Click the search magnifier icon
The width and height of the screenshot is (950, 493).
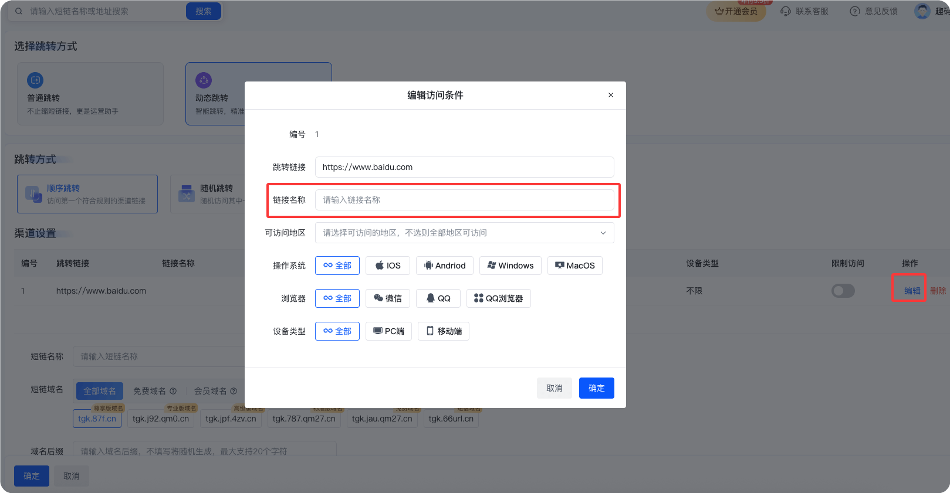19,11
